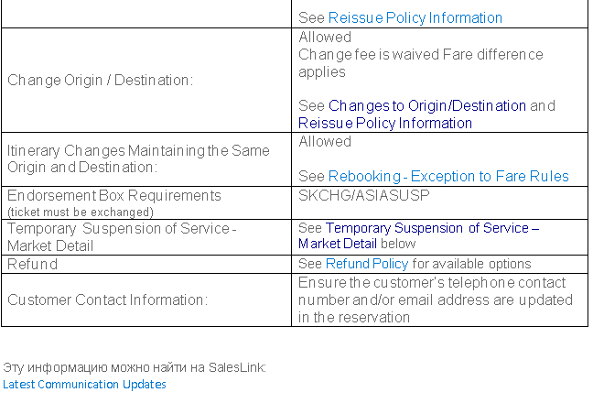Click 'Endorsement Box Requirements' label text

click(x=114, y=195)
